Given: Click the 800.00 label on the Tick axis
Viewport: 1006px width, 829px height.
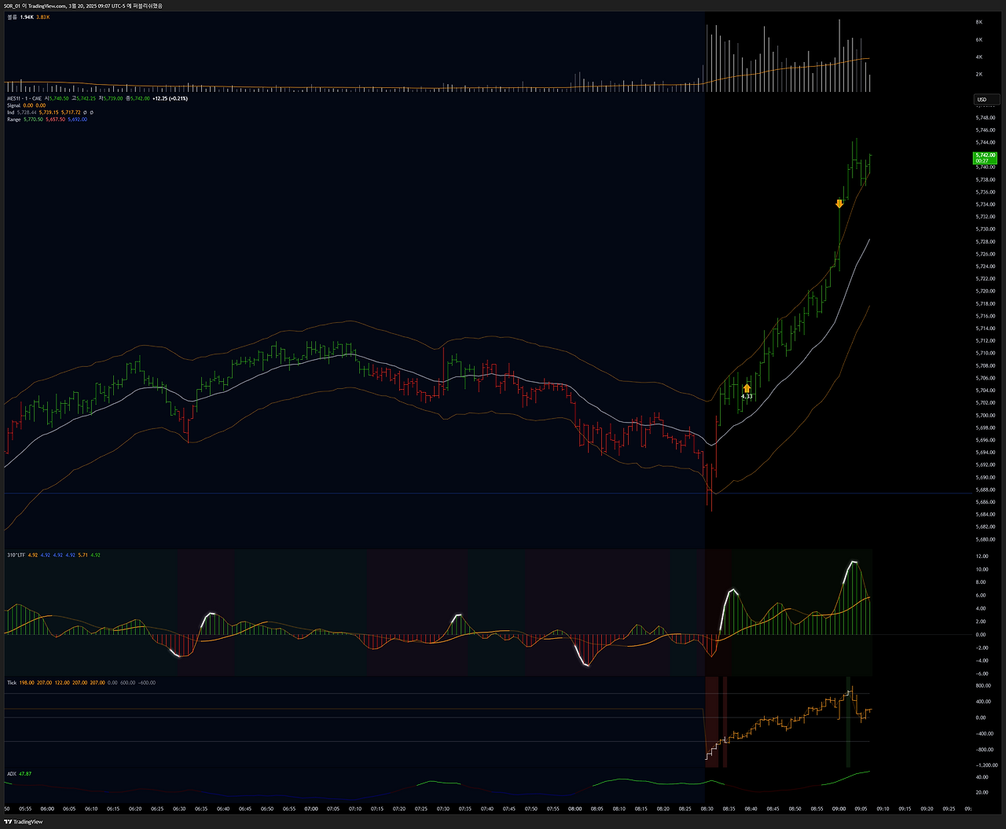Looking at the screenshot, I should click(x=983, y=686).
